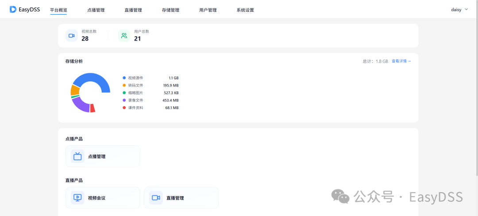Switch to the 直播管理 navigation tab
478x216 pixels.
[133, 10]
